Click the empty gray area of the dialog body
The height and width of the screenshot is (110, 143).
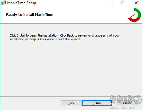71,67
